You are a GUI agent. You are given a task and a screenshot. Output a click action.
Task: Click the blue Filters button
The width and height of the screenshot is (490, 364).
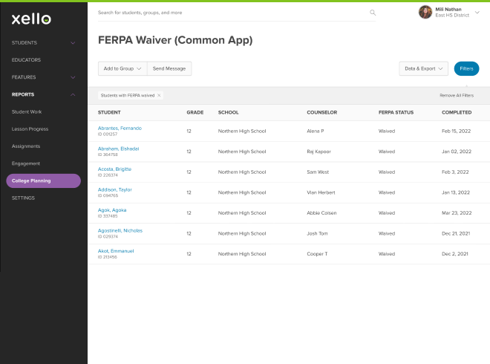(466, 68)
